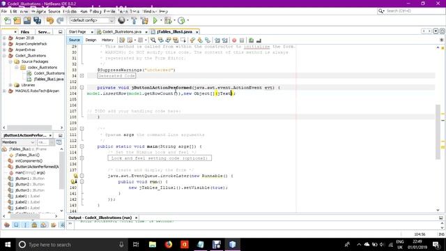
Task: Click the Redo toolbar icon
Action: [60, 20]
